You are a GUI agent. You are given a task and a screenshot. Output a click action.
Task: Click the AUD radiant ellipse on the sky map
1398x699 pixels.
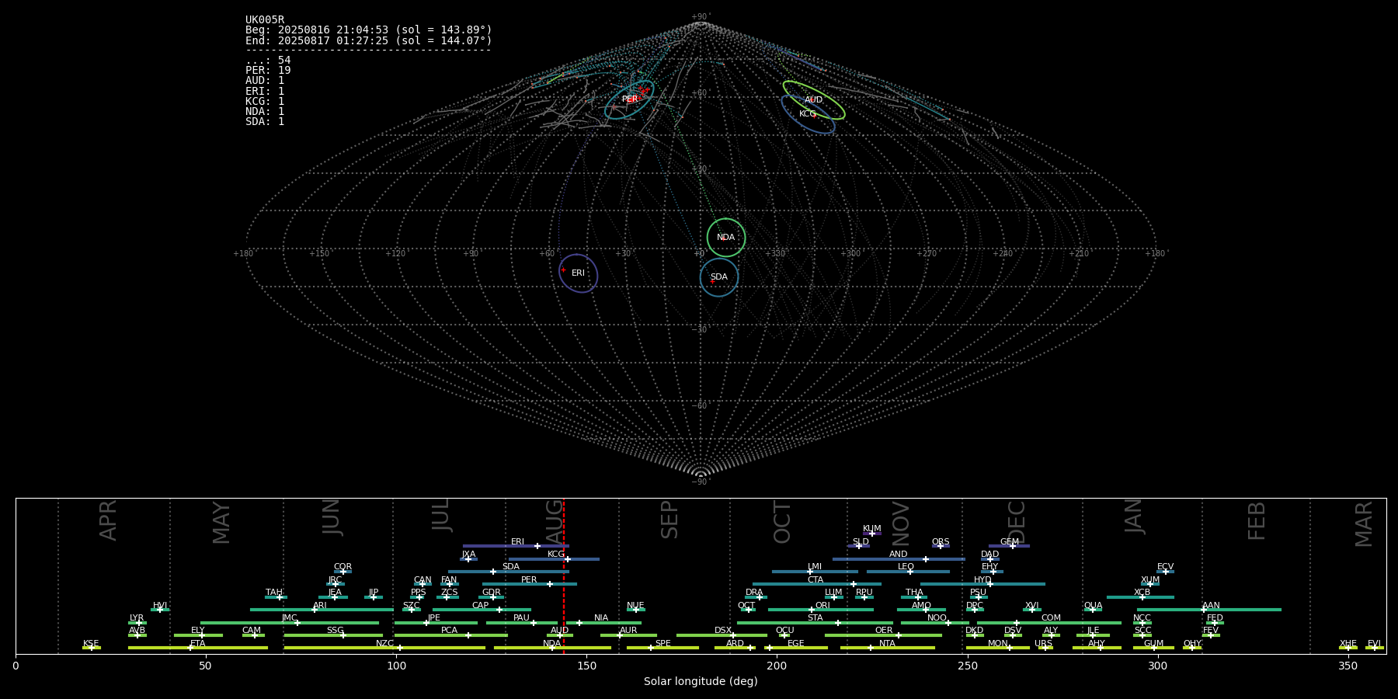814,100
